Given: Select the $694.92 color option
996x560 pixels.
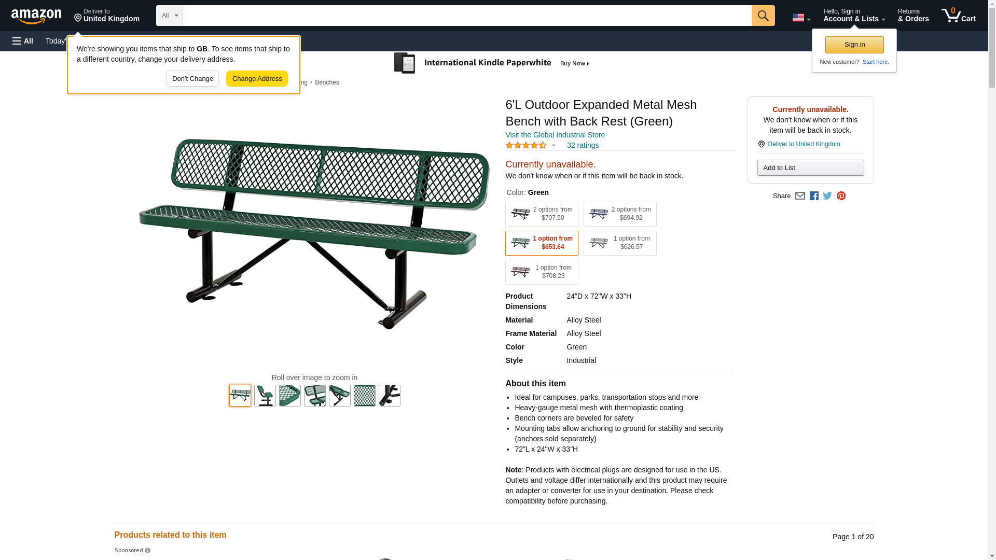Looking at the screenshot, I should pyautogui.click(x=620, y=214).
